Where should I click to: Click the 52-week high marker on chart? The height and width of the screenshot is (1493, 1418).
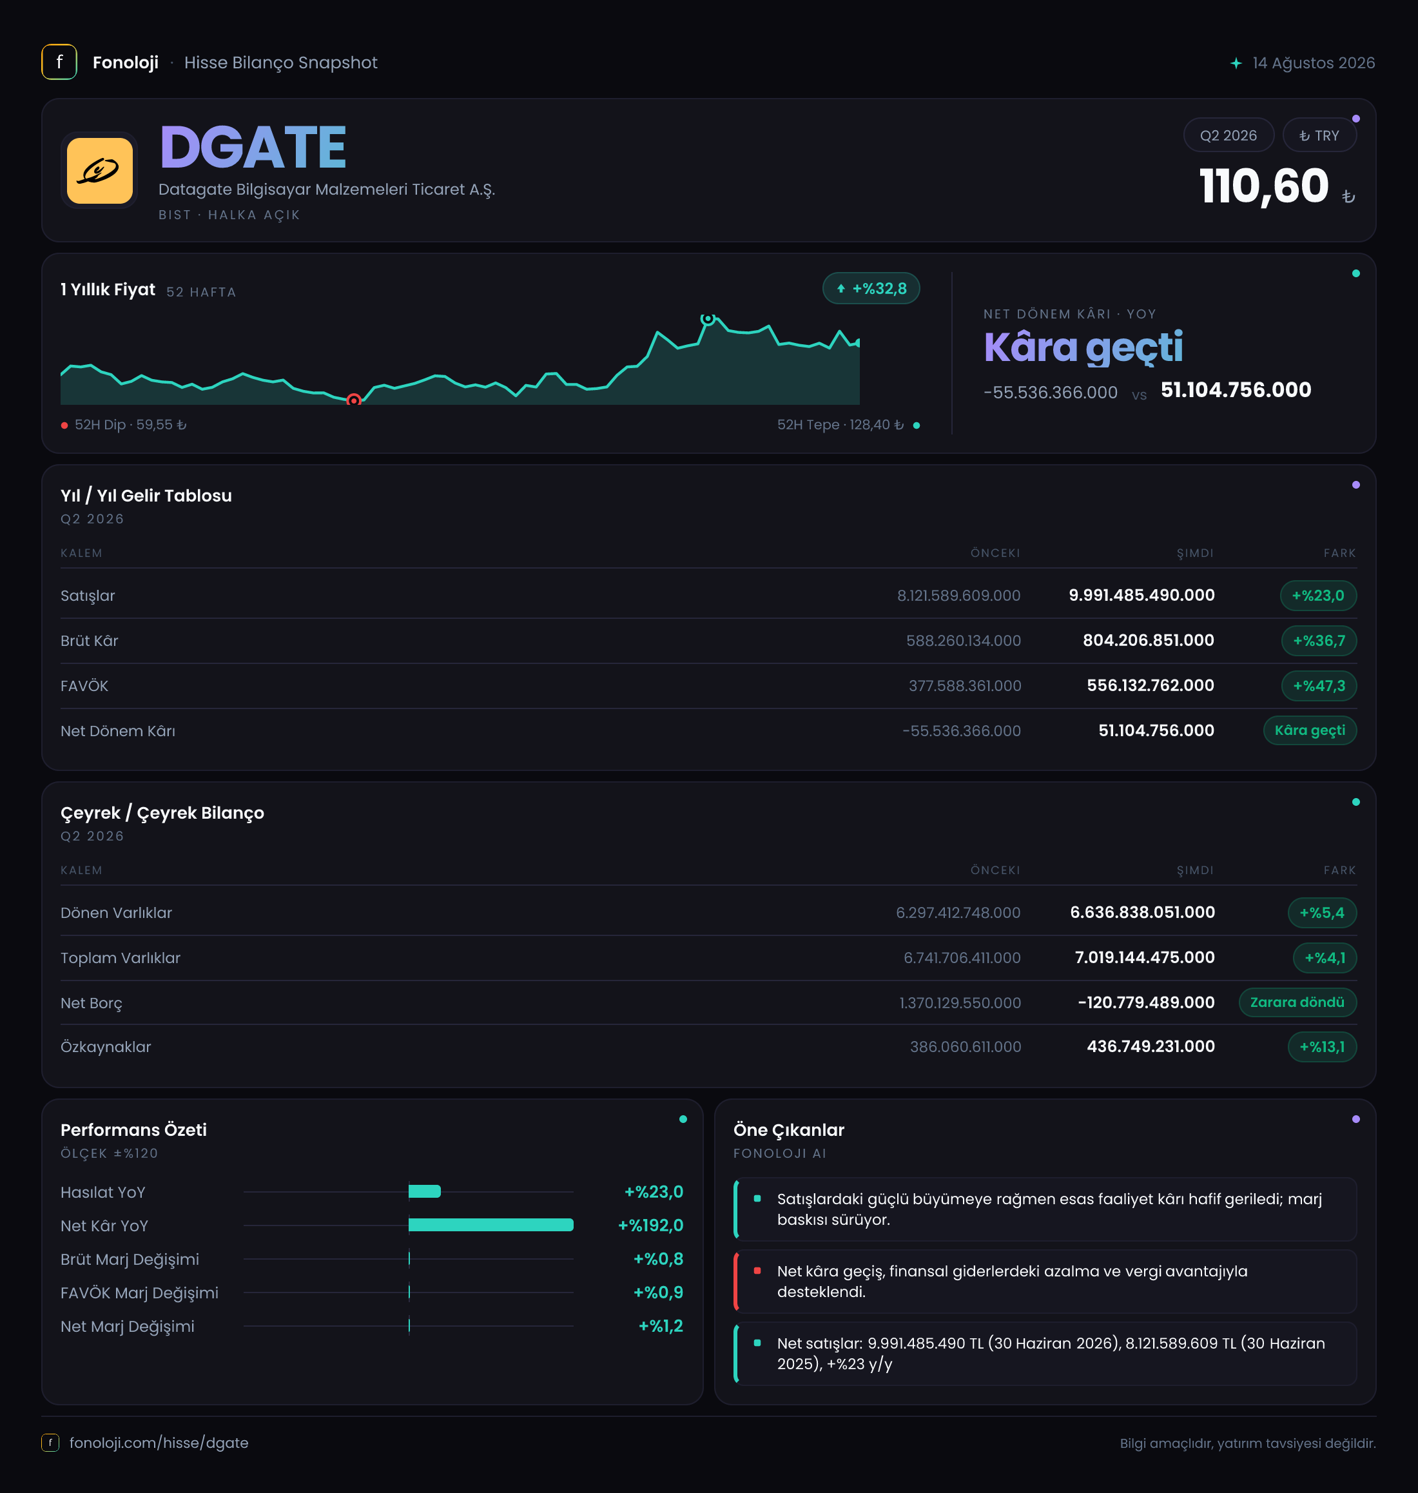point(708,319)
